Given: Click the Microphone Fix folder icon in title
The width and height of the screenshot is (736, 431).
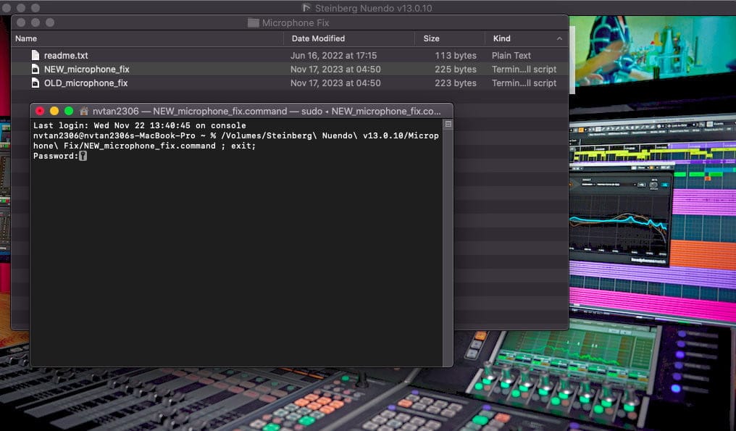Looking at the screenshot, I should (x=254, y=22).
